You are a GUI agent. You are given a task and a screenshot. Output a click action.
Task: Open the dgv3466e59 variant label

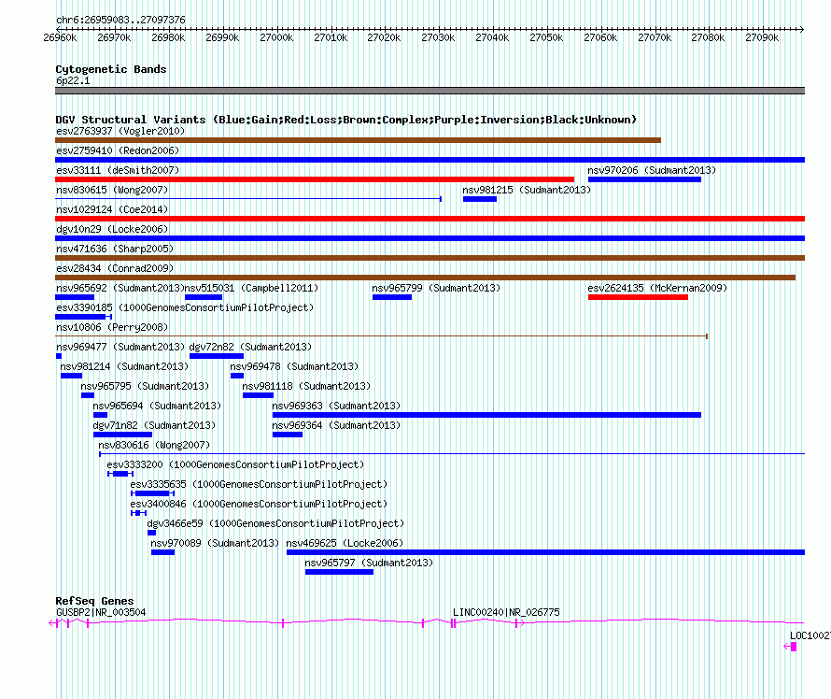point(275,523)
